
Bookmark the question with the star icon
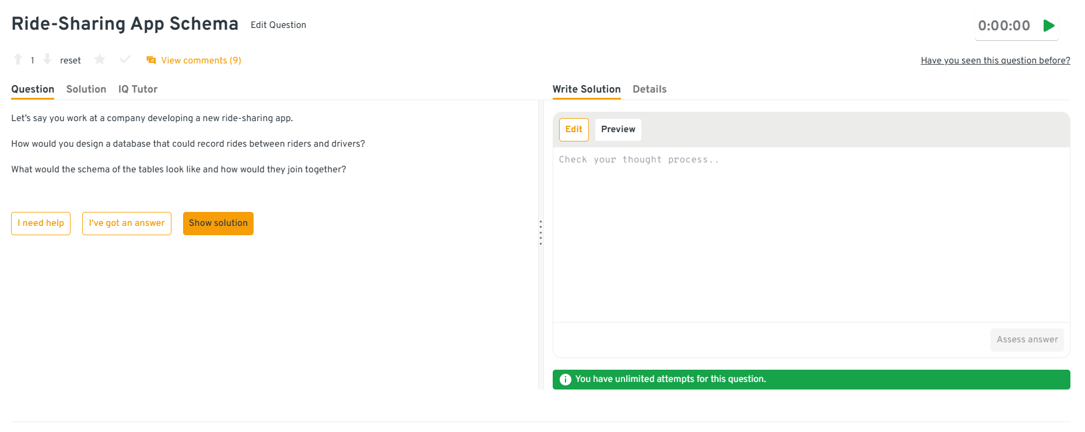coord(100,59)
